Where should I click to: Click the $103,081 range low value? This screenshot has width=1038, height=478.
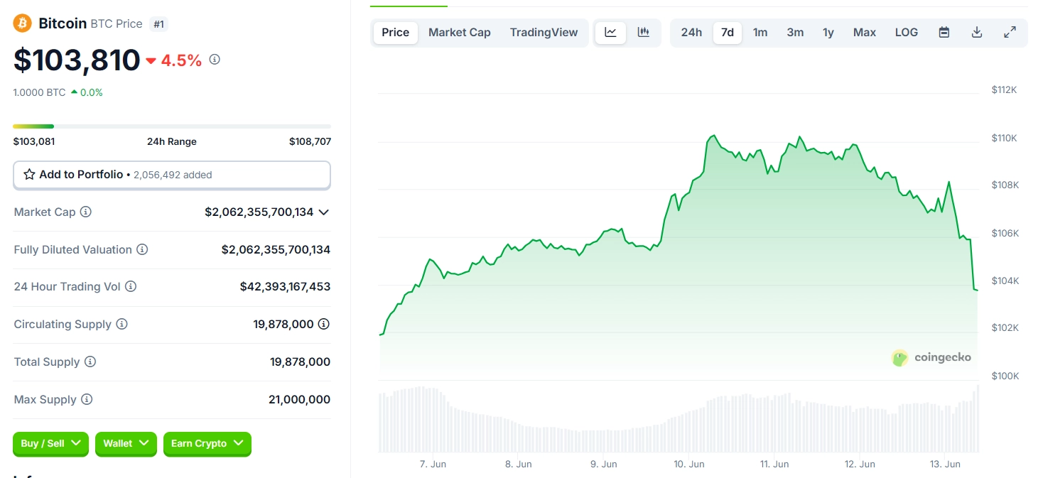34,141
